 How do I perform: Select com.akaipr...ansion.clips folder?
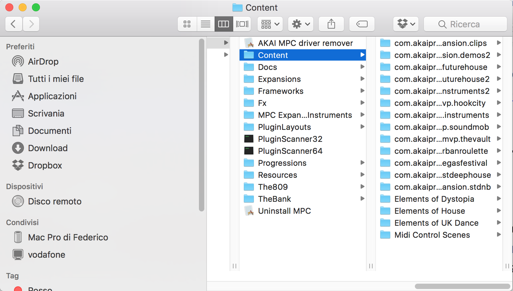coord(439,43)
